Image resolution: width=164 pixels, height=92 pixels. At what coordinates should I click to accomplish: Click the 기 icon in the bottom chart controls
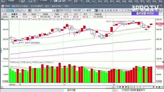click(x=117, y=87)
